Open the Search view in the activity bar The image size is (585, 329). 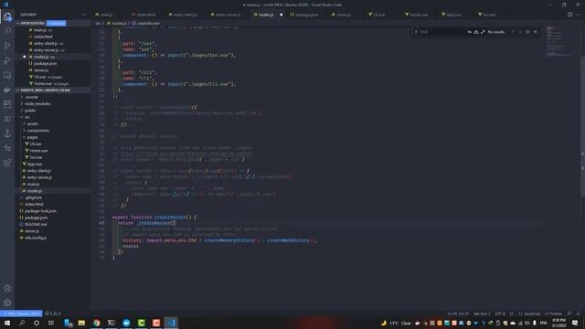[7, 31]
